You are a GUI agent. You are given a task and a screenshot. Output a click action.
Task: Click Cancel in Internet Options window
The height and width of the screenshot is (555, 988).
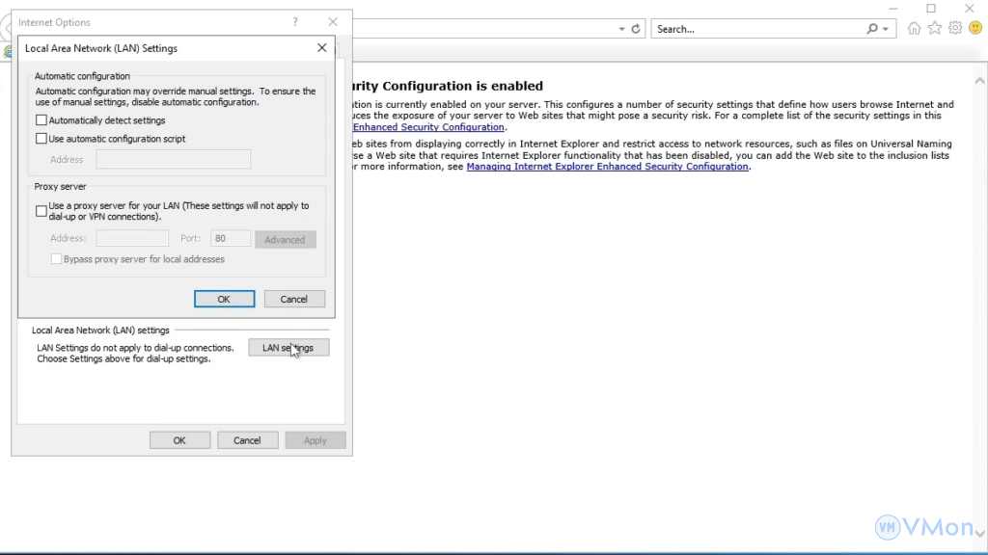tap(247, 440)
